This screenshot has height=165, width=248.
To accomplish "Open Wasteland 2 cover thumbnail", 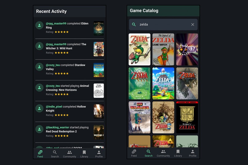I will (99, 132).
